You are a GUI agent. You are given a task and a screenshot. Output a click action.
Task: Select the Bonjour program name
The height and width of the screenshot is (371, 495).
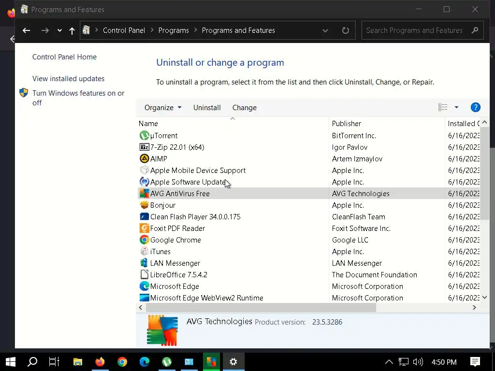point(162,205)
